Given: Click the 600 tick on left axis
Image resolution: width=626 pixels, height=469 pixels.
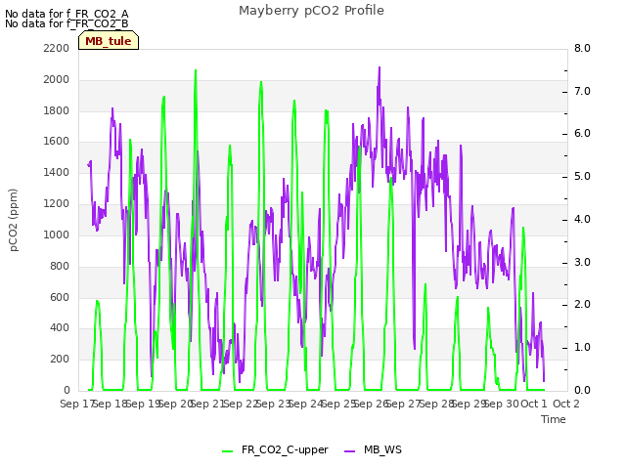Looking at the screenshot, I should tap(60, 297).
